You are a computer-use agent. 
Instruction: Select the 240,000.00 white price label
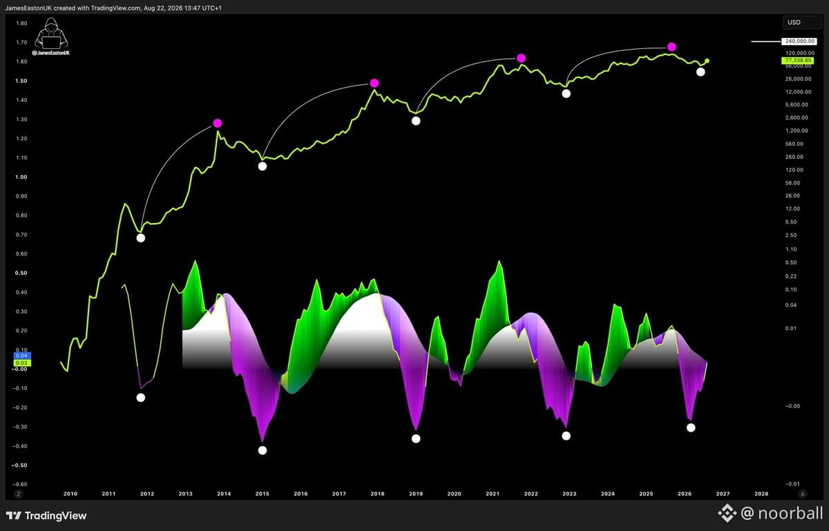pos(798,41)
